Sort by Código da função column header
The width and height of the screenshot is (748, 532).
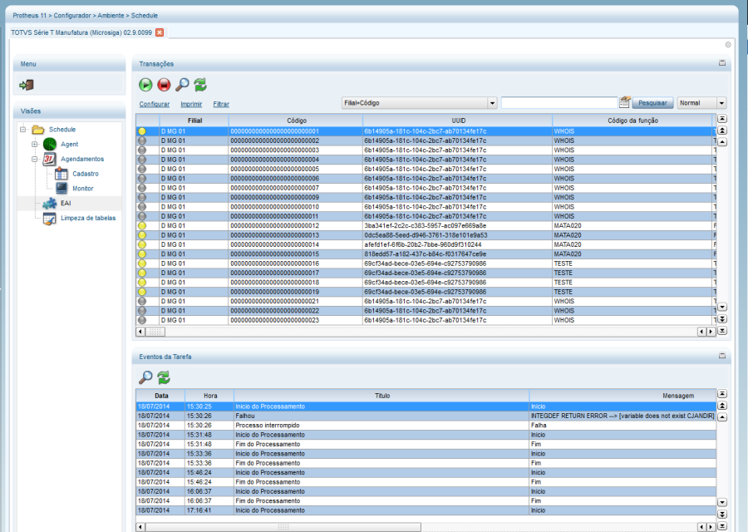pos(632,121)
